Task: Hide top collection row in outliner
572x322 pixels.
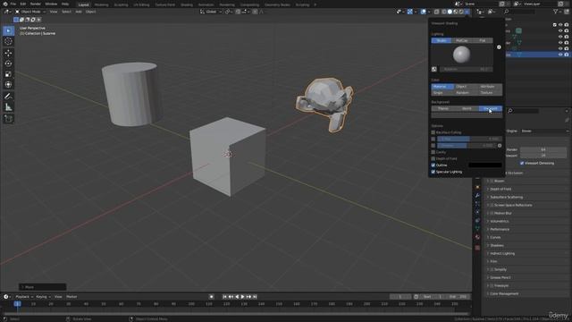Action: pos(560,25)
